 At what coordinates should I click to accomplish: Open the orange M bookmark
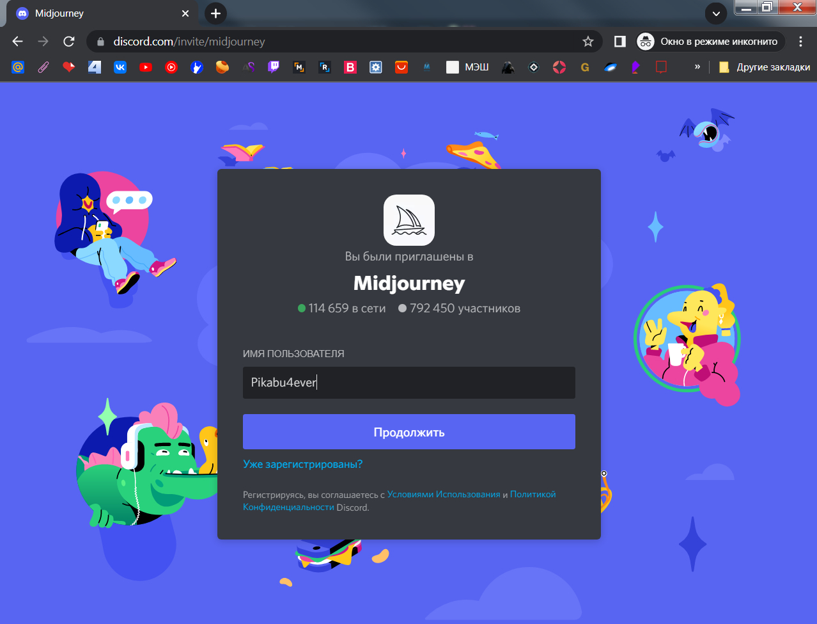click(x=299, y=67)
